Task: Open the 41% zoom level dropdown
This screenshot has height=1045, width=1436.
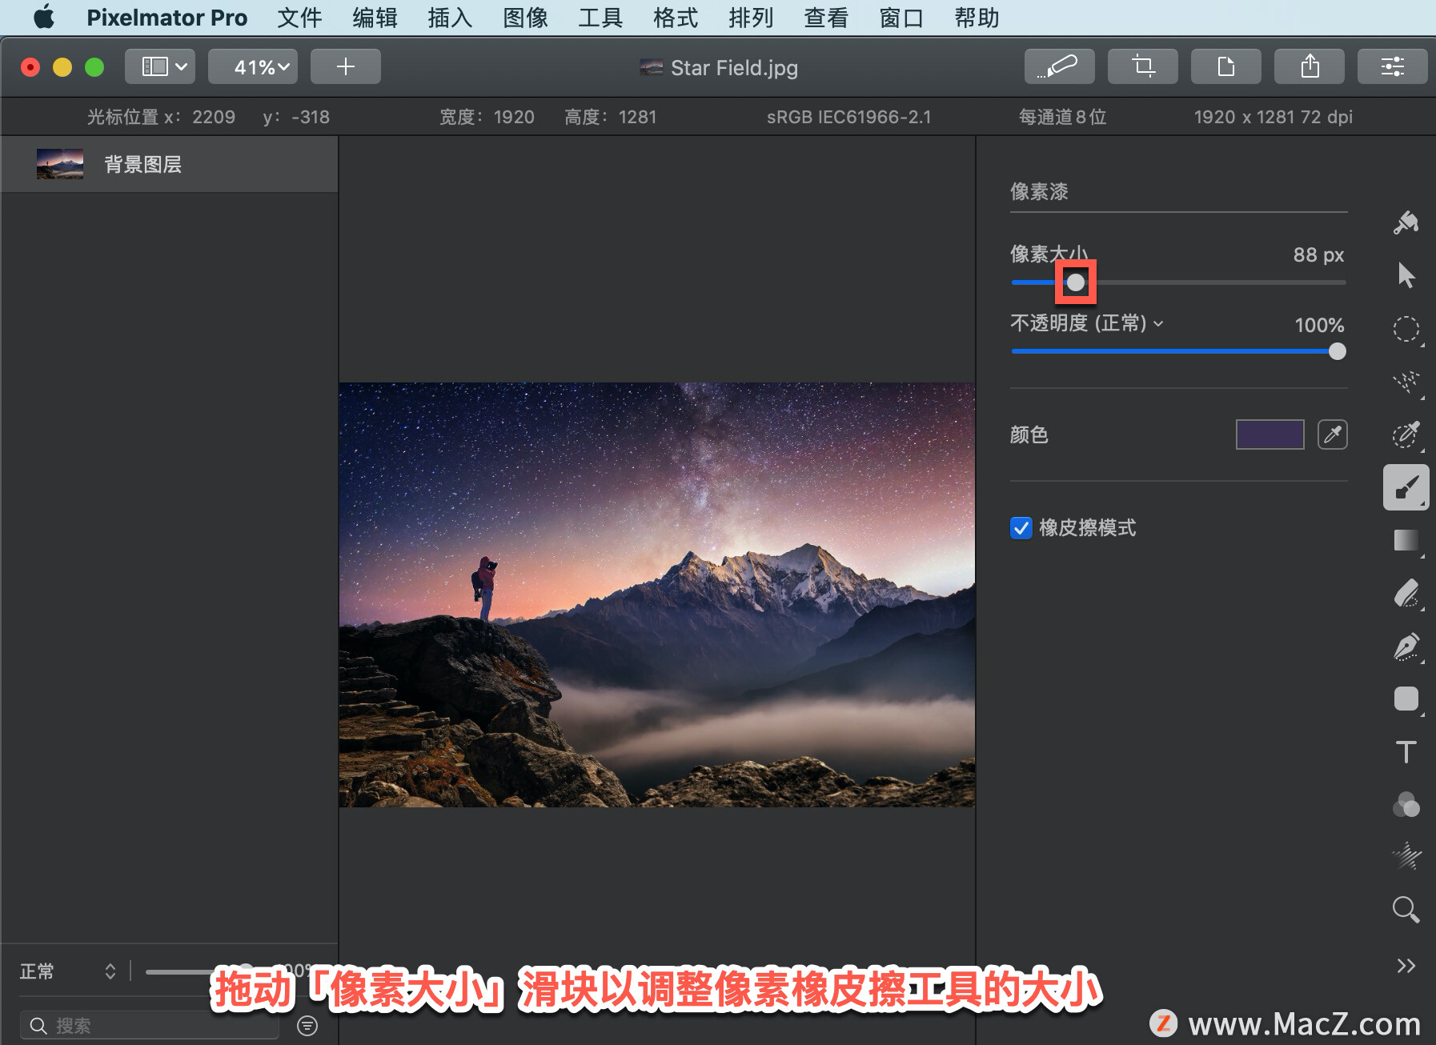Action: point(252,66)
